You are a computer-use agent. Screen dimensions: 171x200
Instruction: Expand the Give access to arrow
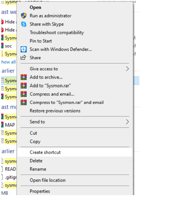click(127, 69)
